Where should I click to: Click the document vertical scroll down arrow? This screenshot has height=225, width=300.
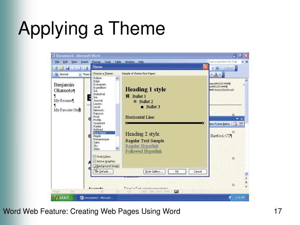click(246, 174)
